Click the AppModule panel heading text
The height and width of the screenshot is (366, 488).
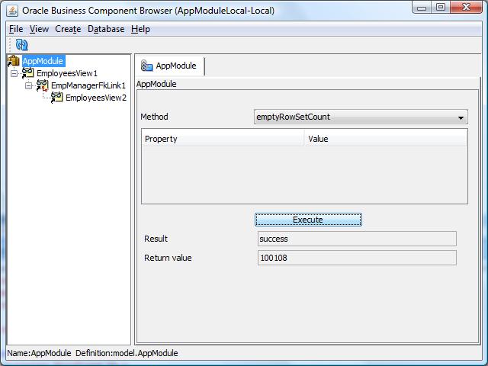pos(156,84)
